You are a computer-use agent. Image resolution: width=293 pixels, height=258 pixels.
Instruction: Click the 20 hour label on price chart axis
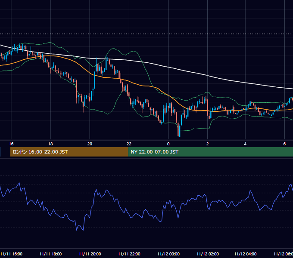90,144
